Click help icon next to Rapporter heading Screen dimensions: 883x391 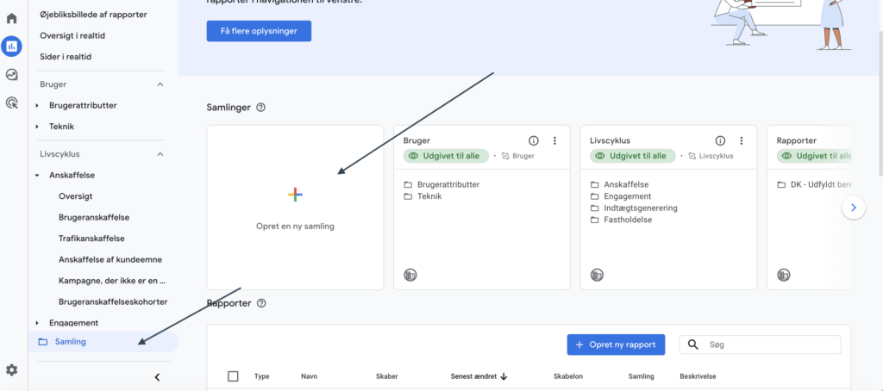261,303
